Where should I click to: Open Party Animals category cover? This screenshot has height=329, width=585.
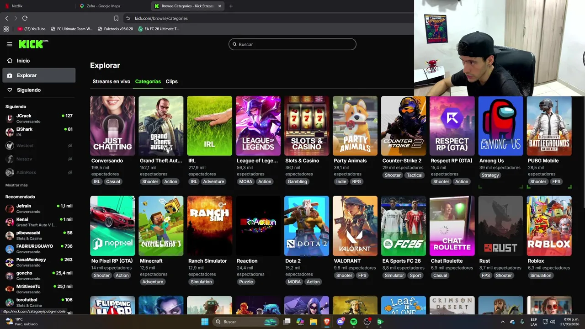click(x=355, y=126)
